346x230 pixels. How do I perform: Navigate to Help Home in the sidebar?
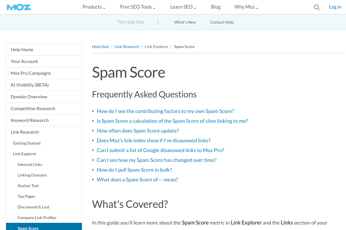tap(22, 49)
